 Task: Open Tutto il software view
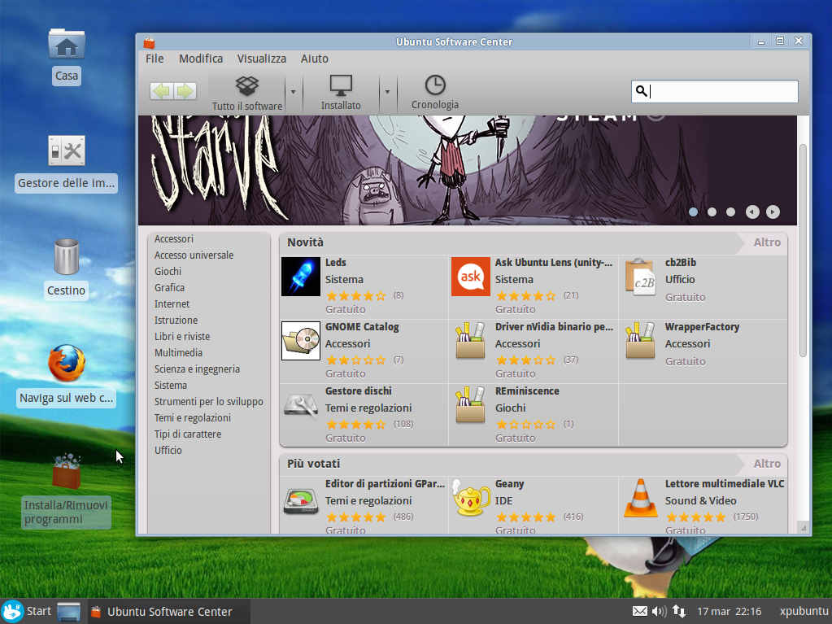[246, 92]
